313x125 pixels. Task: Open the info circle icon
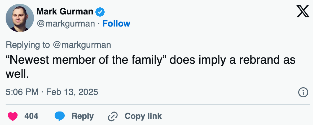click(x=303, y=92)
